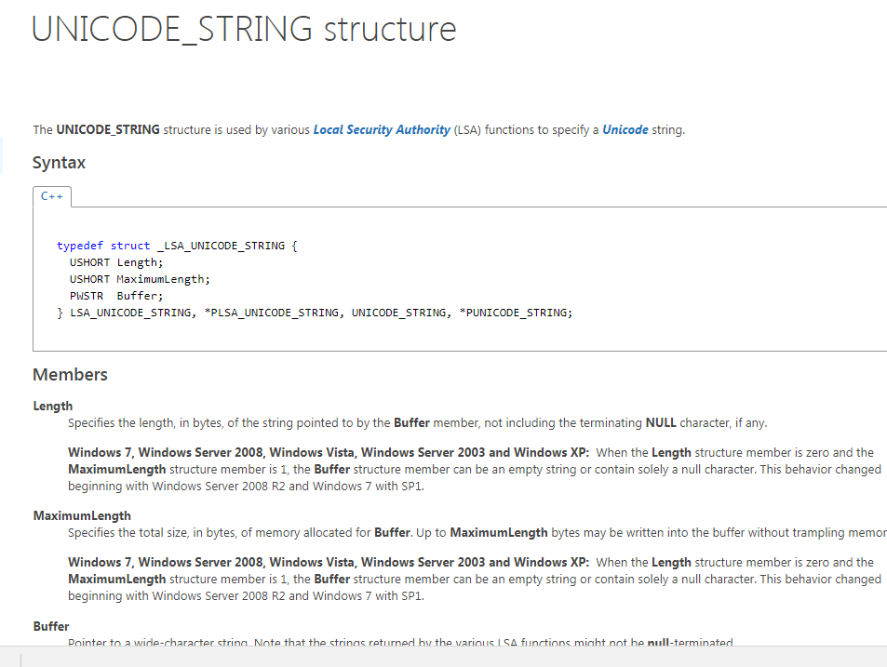Follow the Unicode glossary link

(x=625, y=130)
